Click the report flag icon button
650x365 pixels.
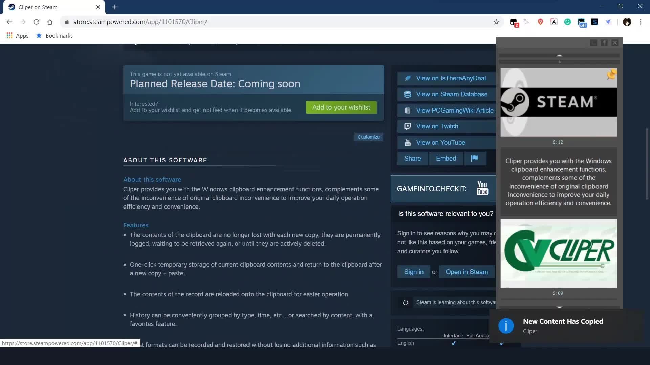tap(475, 158)
